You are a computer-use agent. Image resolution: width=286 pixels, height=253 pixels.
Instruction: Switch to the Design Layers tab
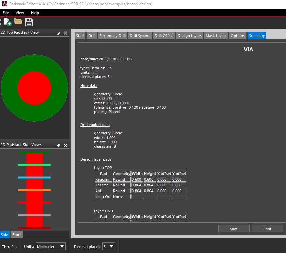pyautogui.click(x=190, y=36)
